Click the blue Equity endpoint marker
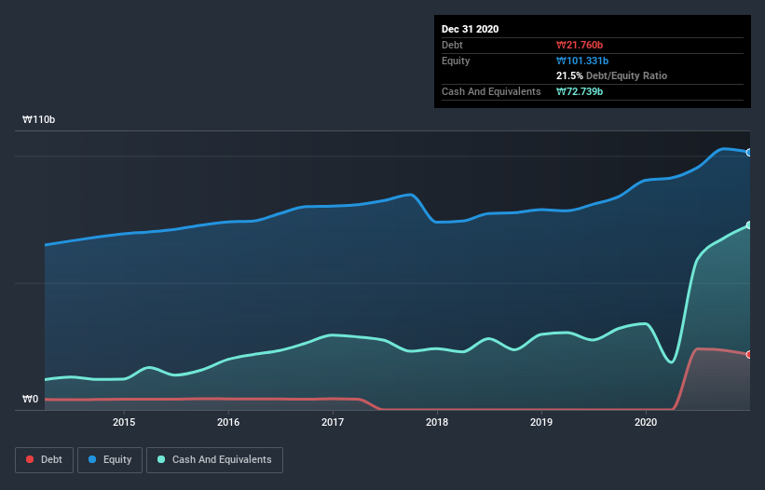Viewport: 765px width, 490px height. click(x=749, y=153)
